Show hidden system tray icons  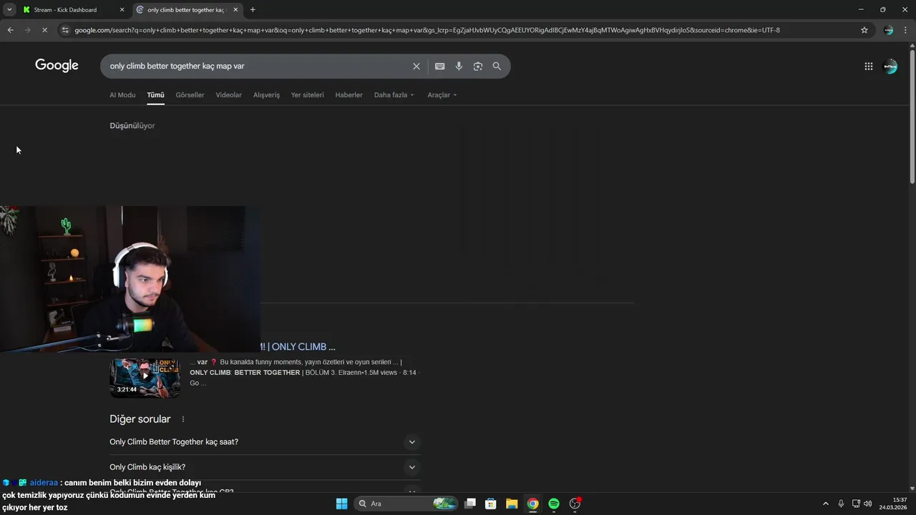point(825,504)
